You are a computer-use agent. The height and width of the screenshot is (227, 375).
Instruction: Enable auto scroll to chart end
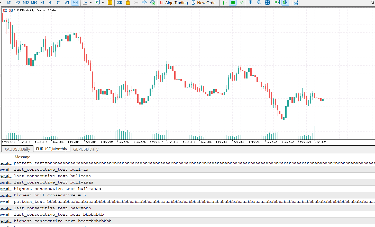point(277,3)
